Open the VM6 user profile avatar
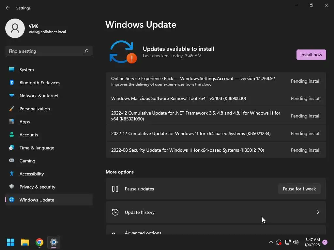 (15, 28)
